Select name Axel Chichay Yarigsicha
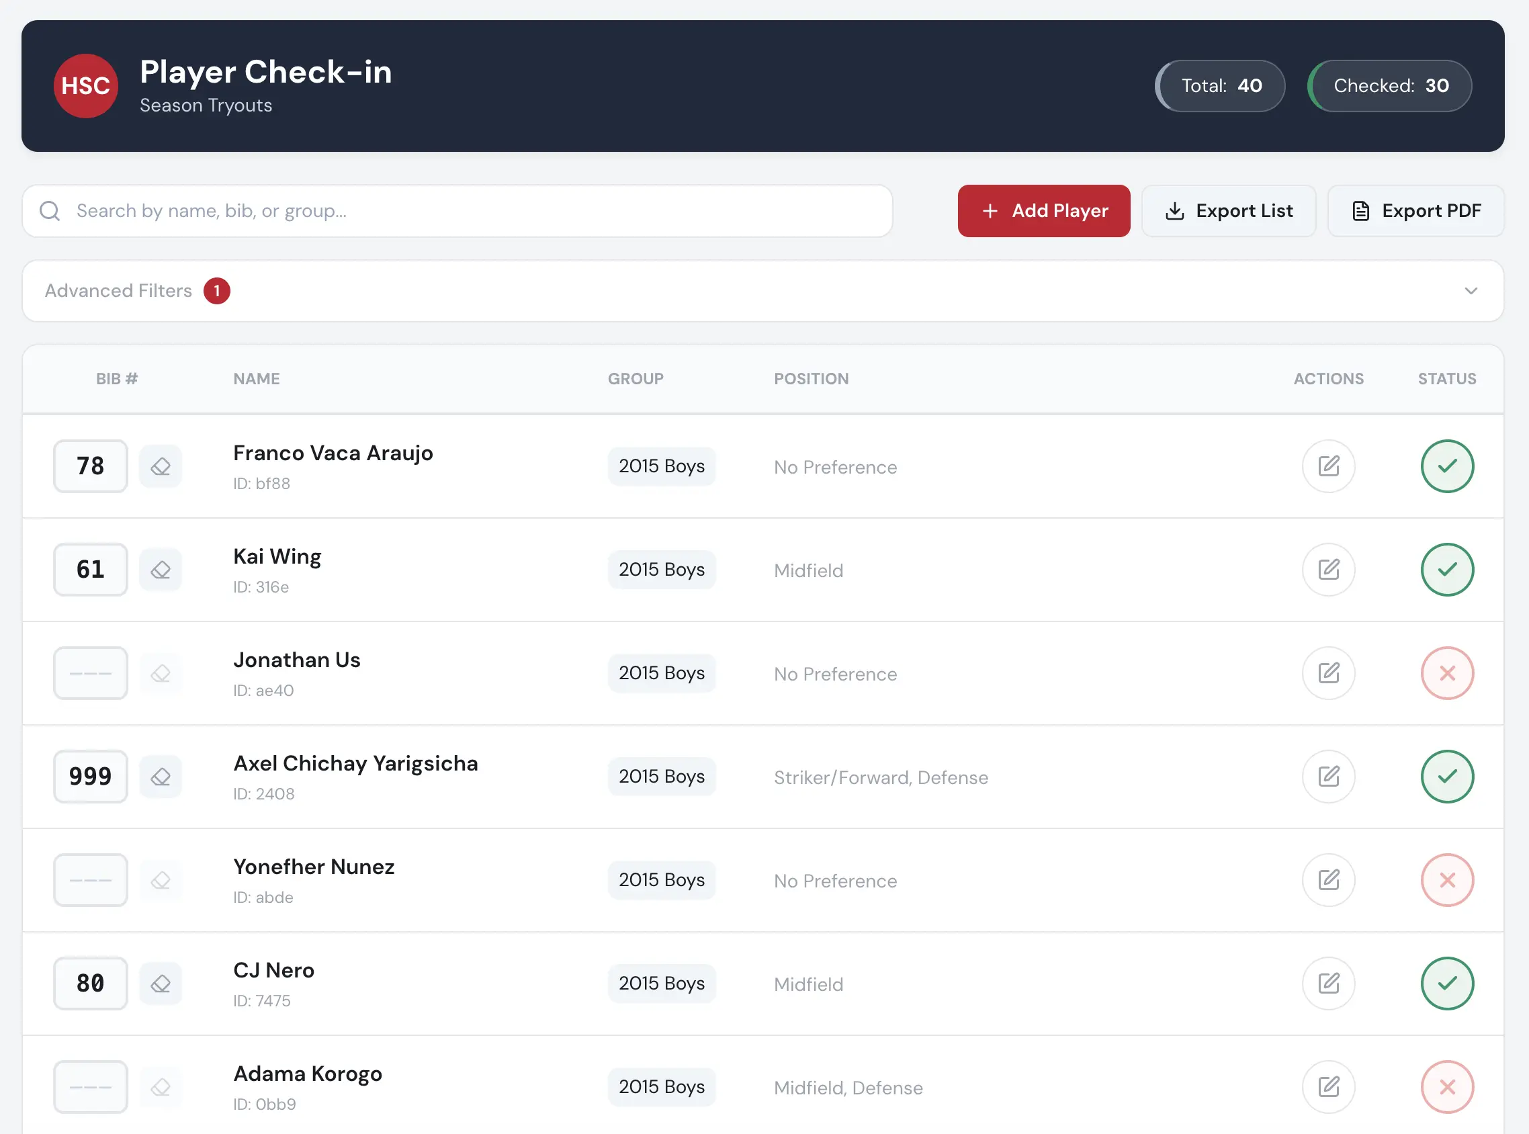1529x1134 pixels. point(355,763)
